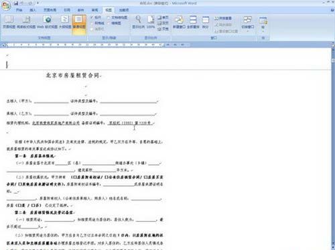
Task: Click the heading 第二条 房屋租赁情况及登记备案
Action: [44, 212]
